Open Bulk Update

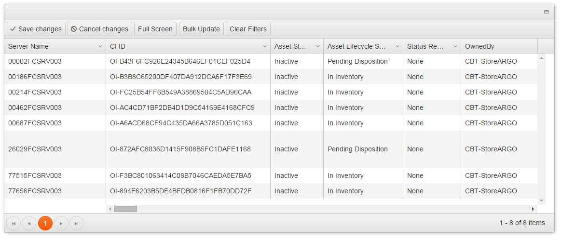pyautogui.click(x=201, y=29)
